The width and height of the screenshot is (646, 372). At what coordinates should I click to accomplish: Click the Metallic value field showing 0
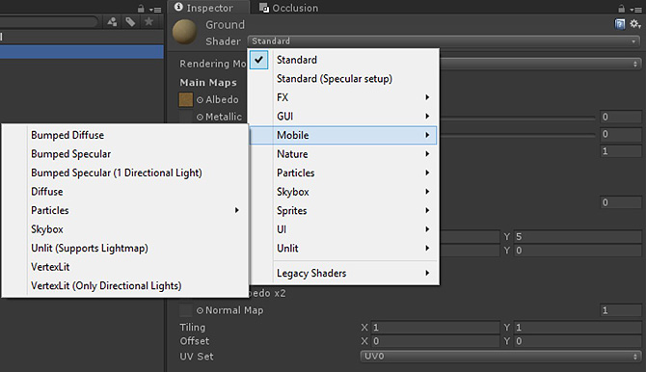pyautogui.click(x=621, y=117)
